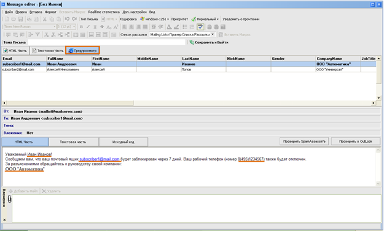Viewport: 384px width, 231px height.
Task: Click the filter funnel icon in table toolbar
Action: (37, 35)
